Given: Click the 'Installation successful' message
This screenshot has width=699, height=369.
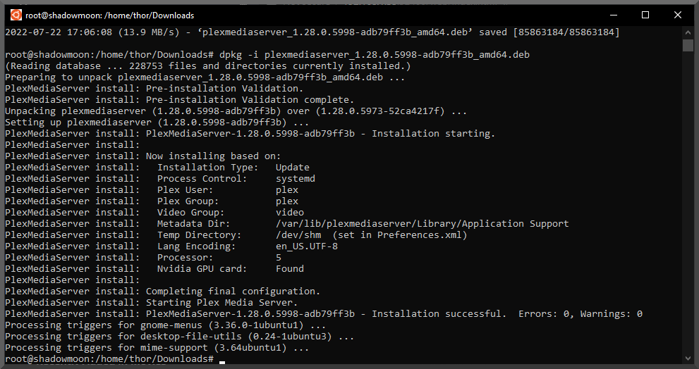Looking at the screenshot, I should click(x=438, y=314).
